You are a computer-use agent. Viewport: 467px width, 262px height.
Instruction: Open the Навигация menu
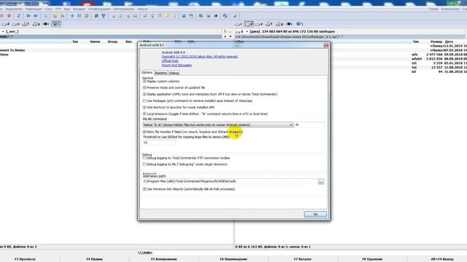click(34, 9)
